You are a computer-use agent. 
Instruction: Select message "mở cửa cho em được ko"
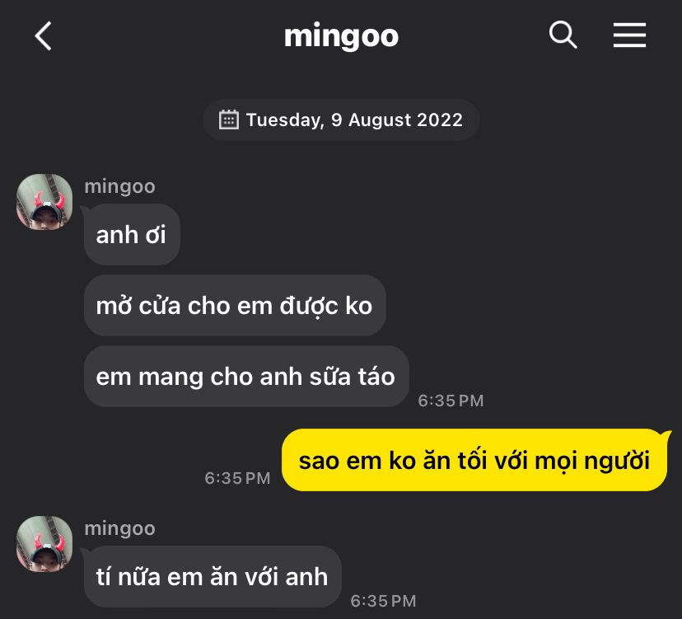click(x=235, y=306)
